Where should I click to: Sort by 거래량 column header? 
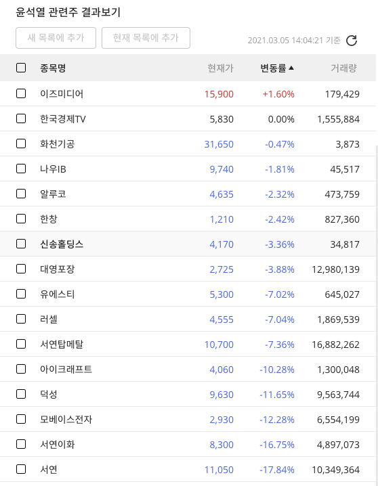point(343,68)
